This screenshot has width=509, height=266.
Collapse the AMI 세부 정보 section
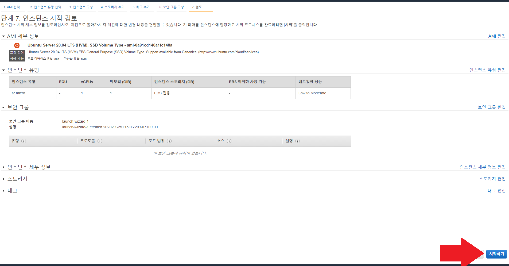tap(3, 36)
